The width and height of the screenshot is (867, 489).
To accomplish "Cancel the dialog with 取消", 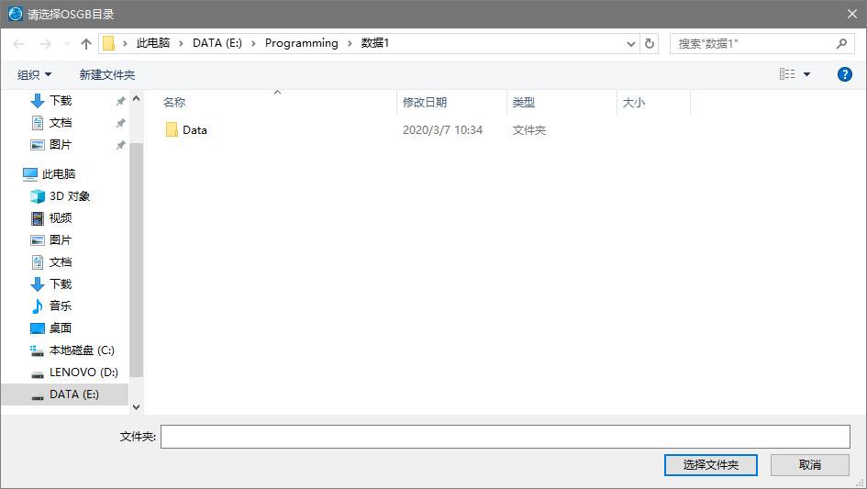I will [810, 464].
